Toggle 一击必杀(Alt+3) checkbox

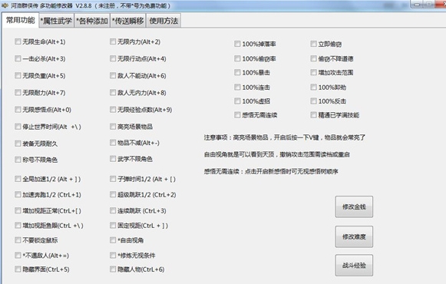point(18,58)
